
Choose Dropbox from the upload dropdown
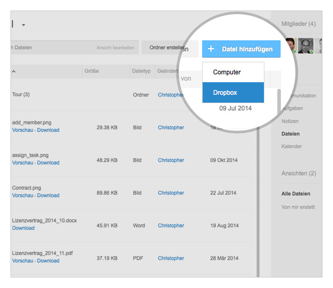click(233, 93)
